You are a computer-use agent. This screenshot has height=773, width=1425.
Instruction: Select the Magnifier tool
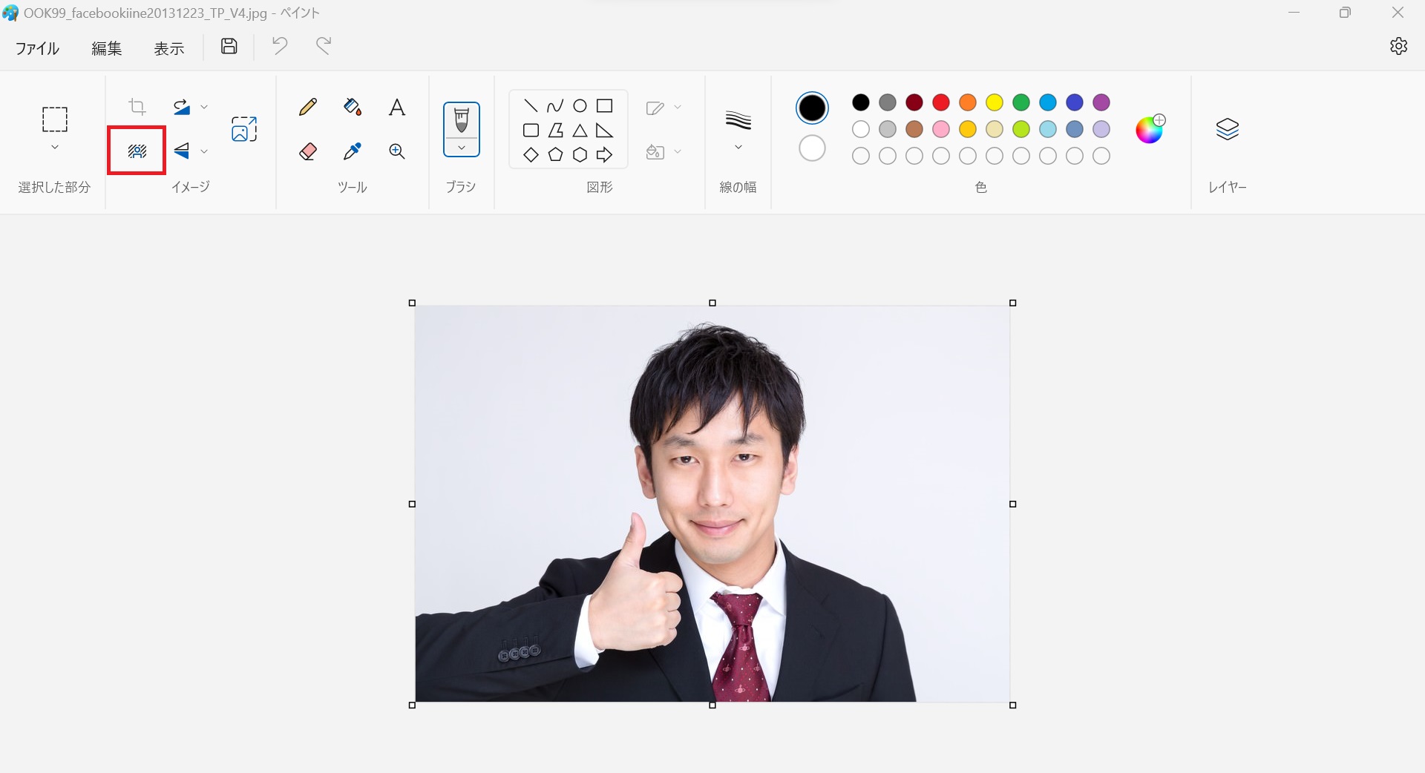(396, 151)
